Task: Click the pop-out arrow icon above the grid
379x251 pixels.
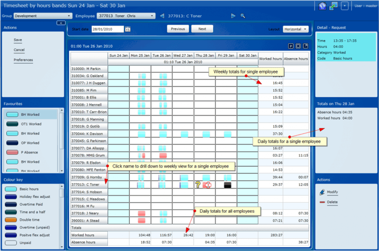Action: point(306,46)
